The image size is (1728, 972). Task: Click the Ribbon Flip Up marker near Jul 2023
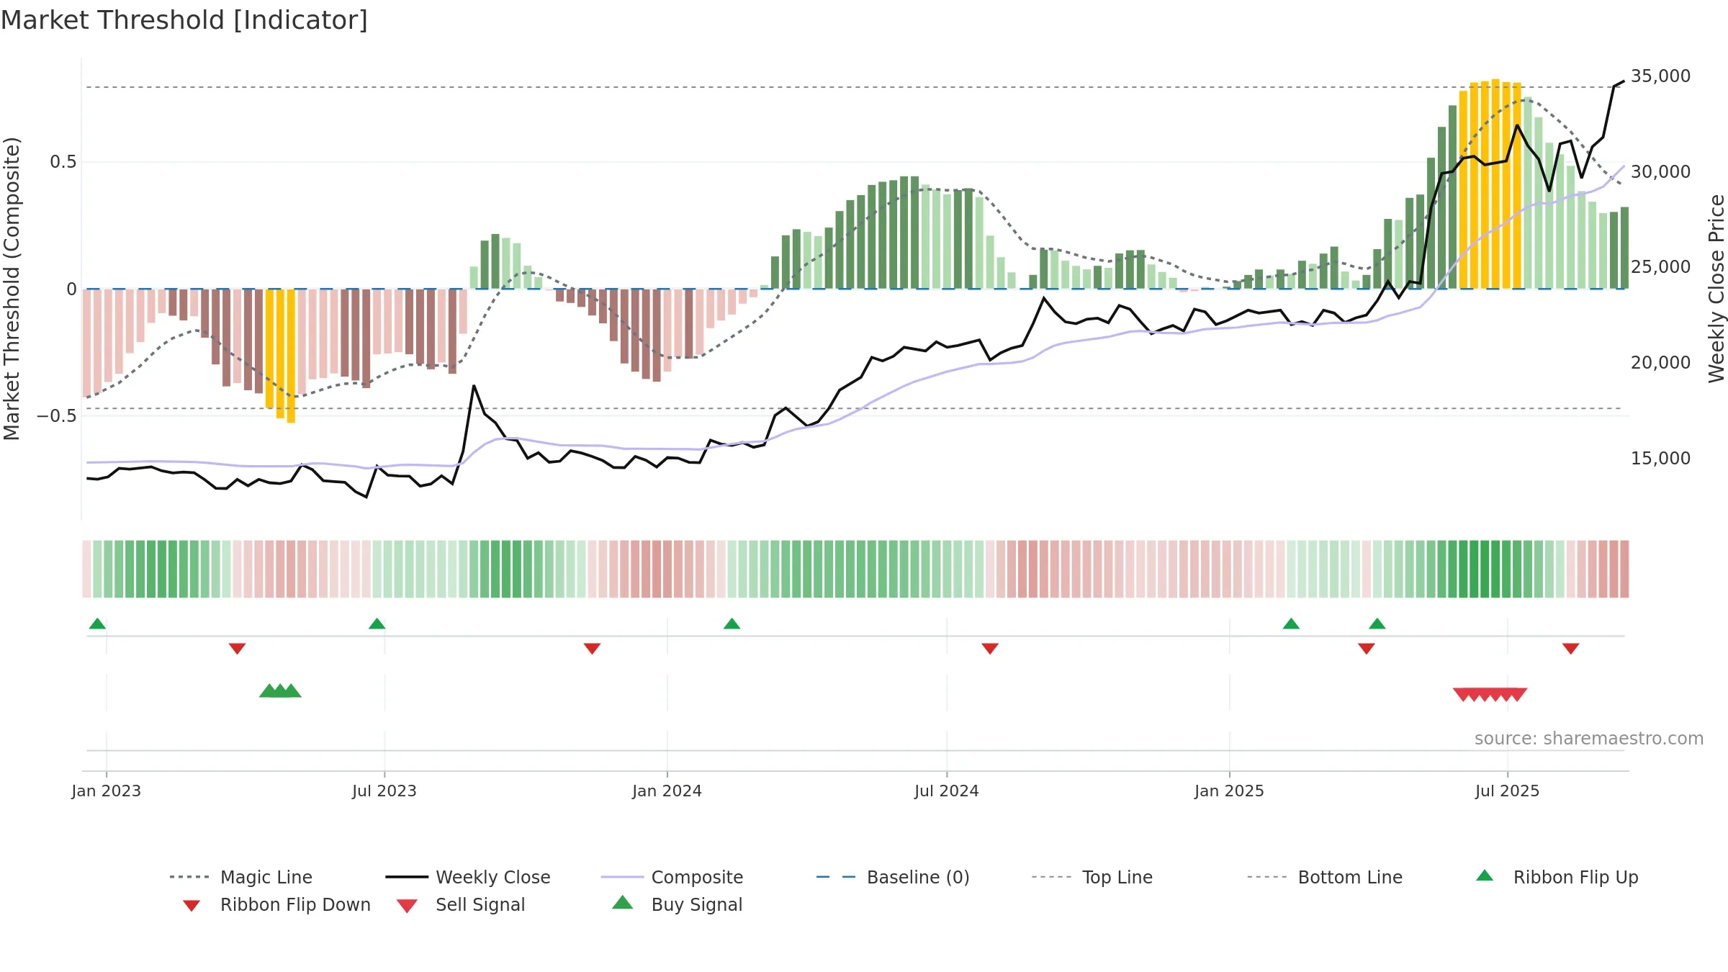[x=377, y=624]
